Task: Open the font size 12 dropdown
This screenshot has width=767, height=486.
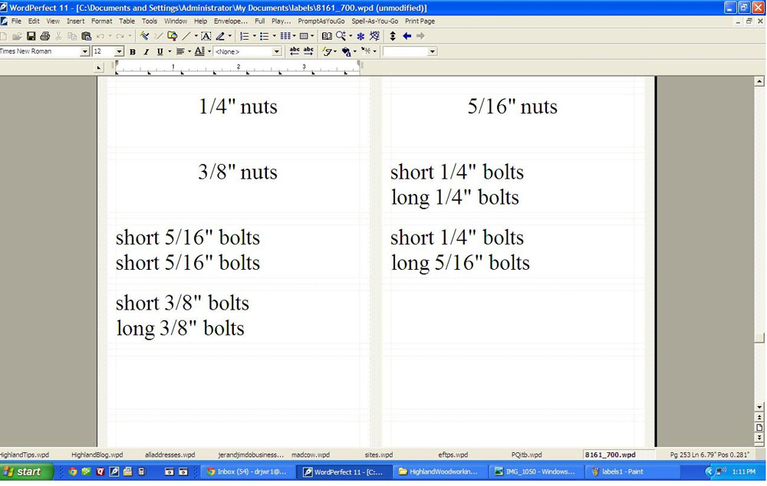Action: point(119,51)
